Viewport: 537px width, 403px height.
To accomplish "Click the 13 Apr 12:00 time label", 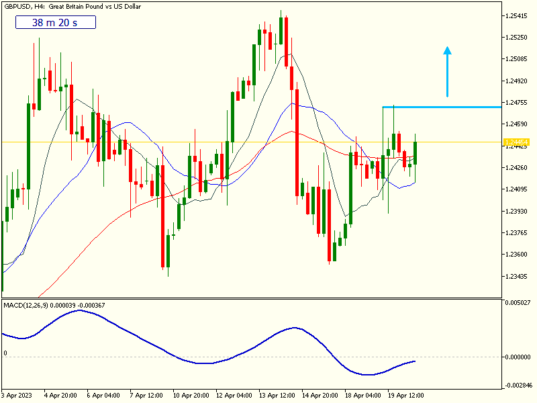I will tap(277, 395).
